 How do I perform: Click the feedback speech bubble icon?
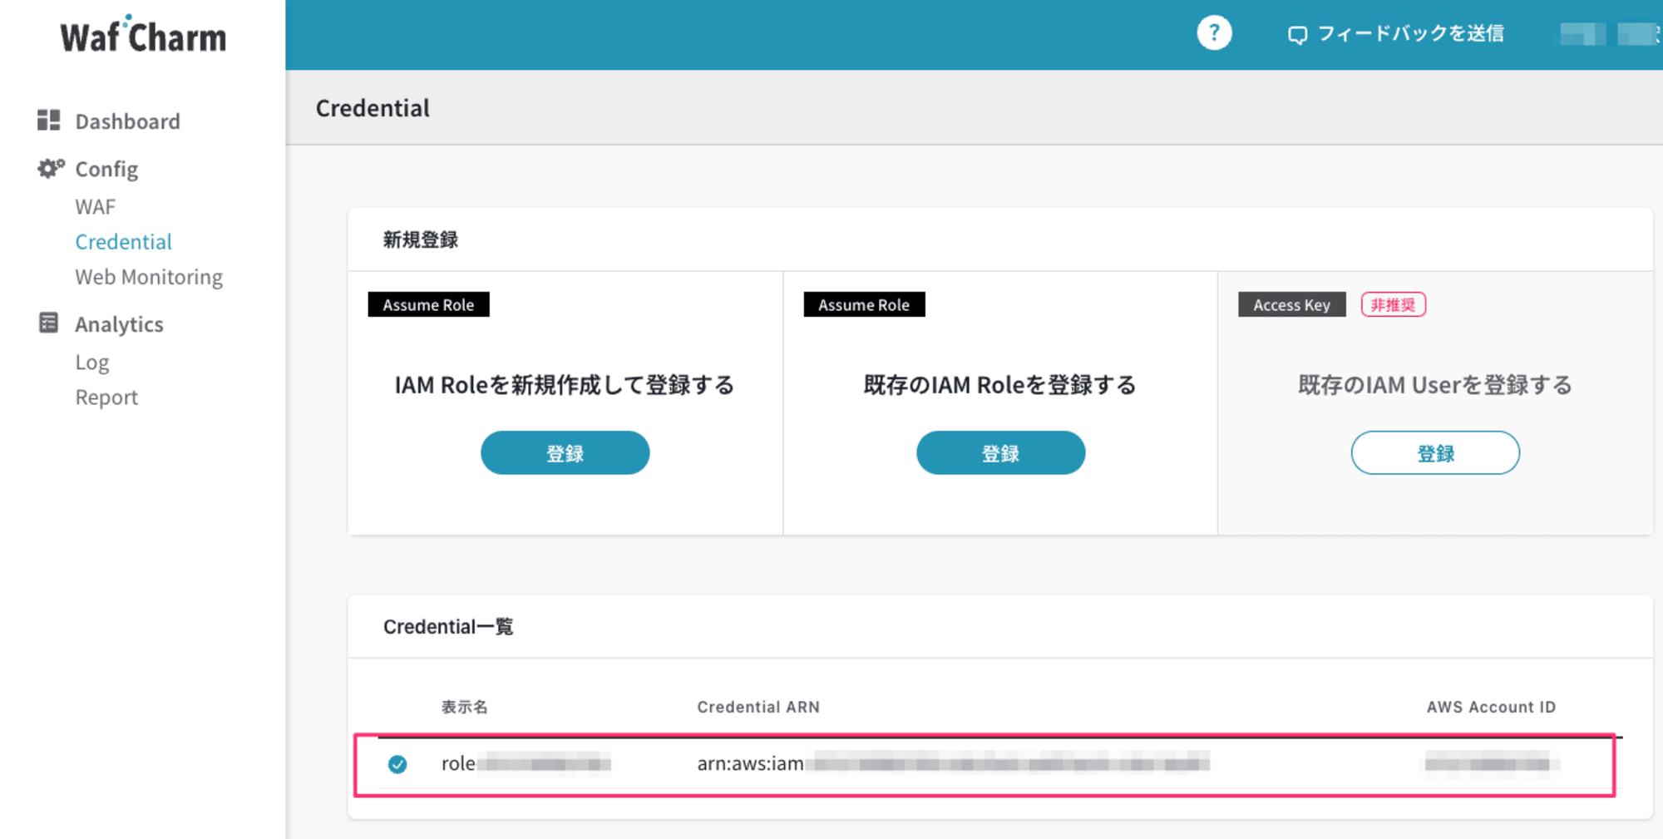click(x=1297, y=35)
